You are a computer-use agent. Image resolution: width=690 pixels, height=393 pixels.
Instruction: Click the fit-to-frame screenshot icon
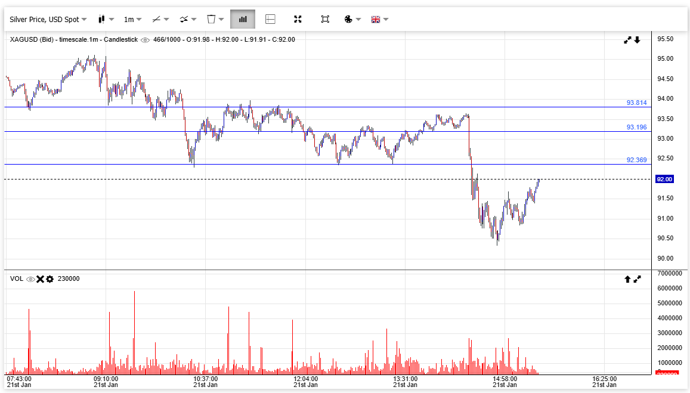tap(325, 19)
